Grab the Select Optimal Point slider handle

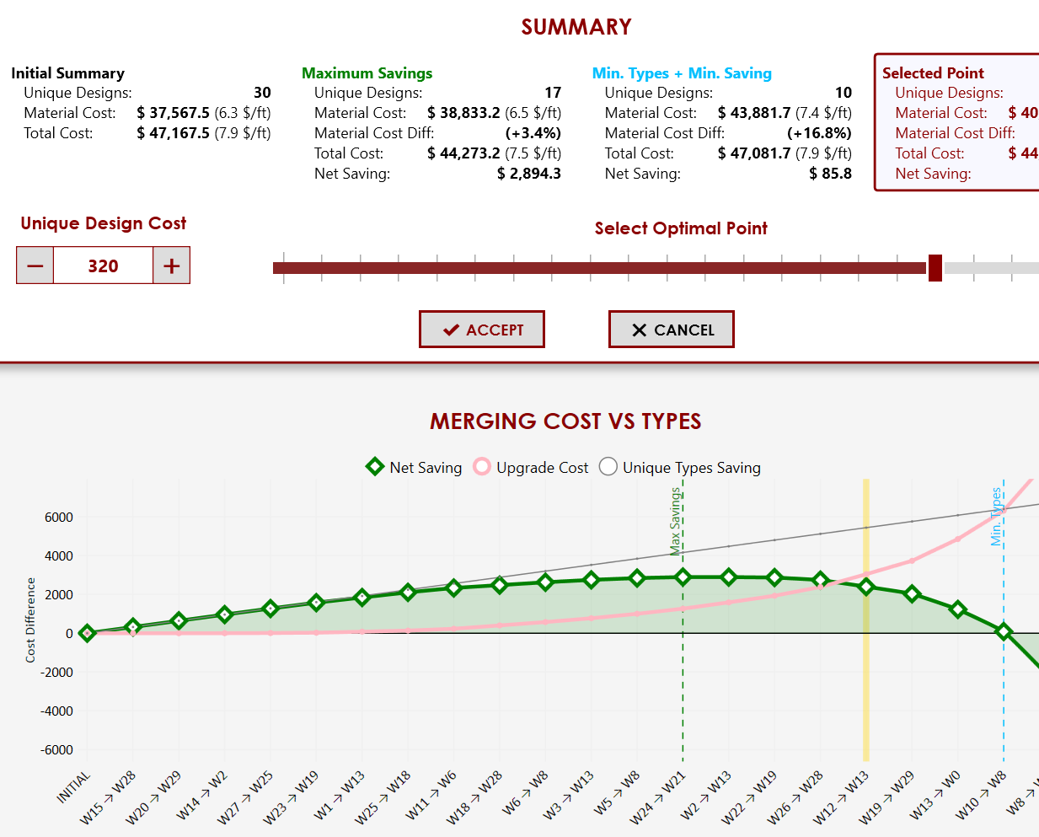click(x=935, y=268)
